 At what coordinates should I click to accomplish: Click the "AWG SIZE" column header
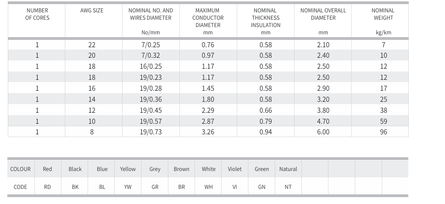(92, 11)
